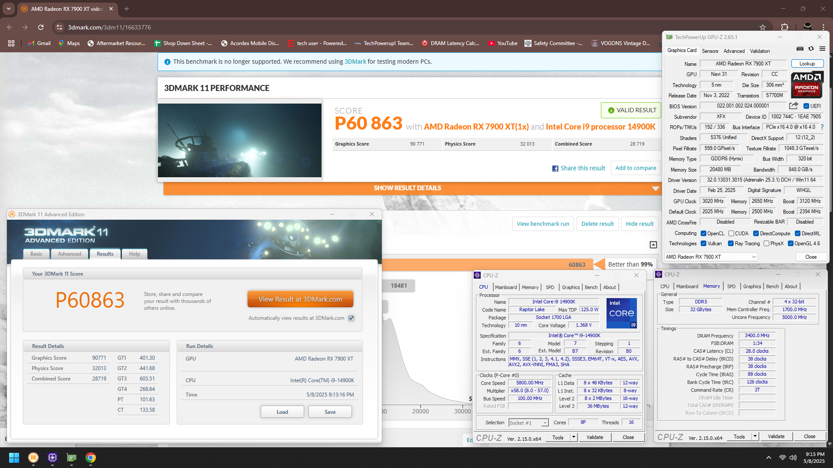Click expand chart icon on 3DMark page
This screenshot has height=468, width=833.
653,245
